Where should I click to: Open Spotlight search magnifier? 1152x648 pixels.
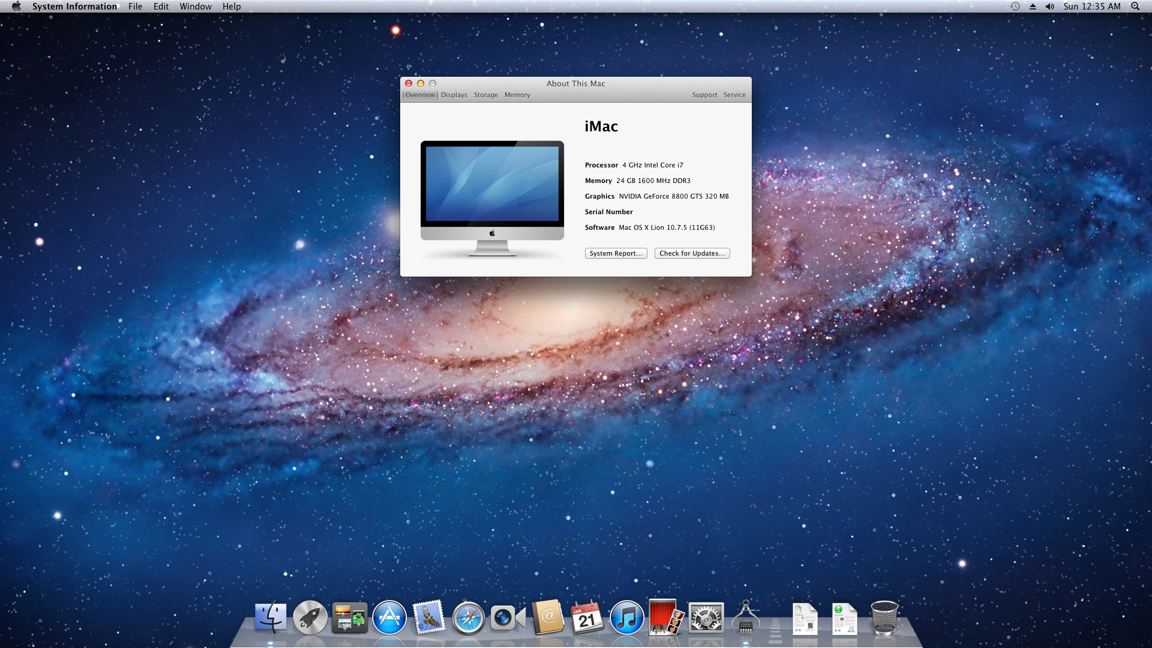click(1135, 6)
